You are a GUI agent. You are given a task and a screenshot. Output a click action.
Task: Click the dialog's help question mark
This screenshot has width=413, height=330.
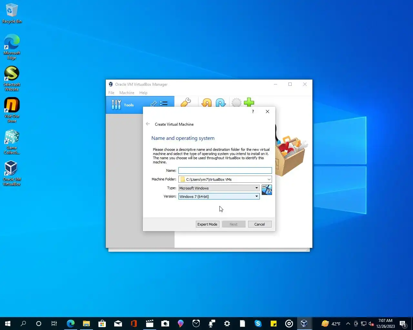(253, 112)
